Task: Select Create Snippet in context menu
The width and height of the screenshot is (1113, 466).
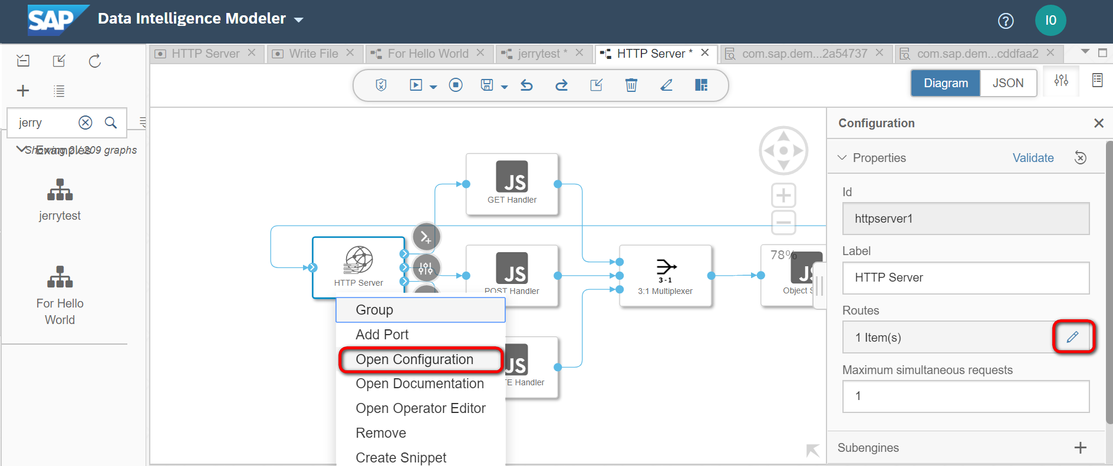Action: point(420,457)
